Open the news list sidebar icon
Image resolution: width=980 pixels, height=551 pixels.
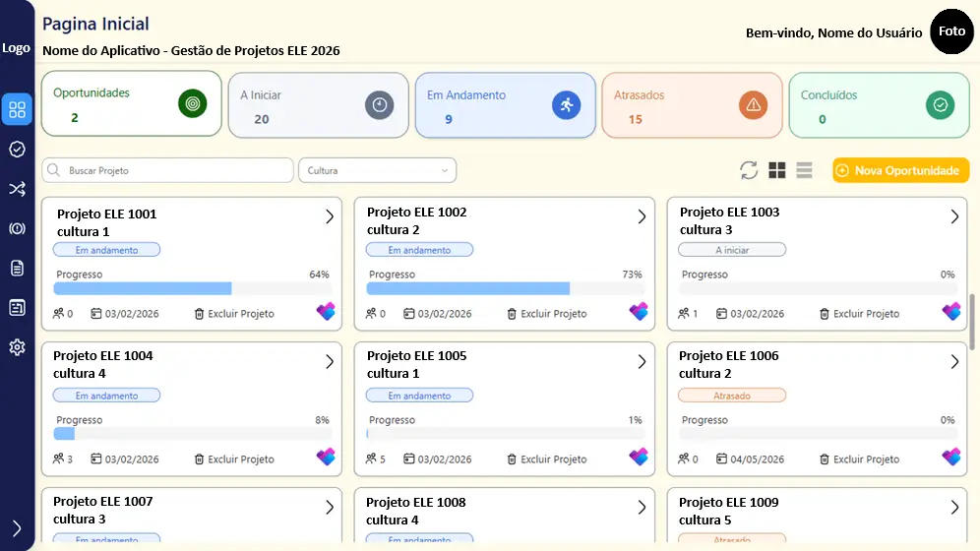point(17,307)
